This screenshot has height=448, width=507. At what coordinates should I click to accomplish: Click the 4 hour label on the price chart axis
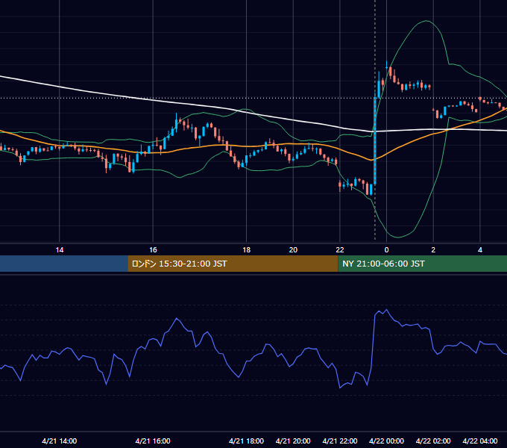coord(480,250)
